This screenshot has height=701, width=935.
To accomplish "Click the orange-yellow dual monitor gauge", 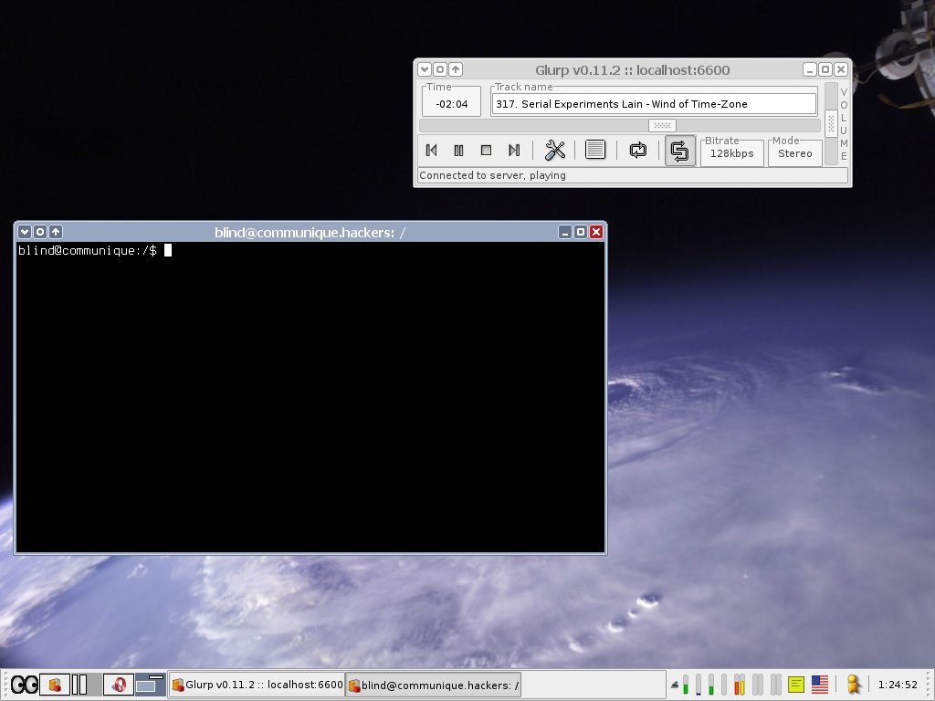I will [740, 685].
